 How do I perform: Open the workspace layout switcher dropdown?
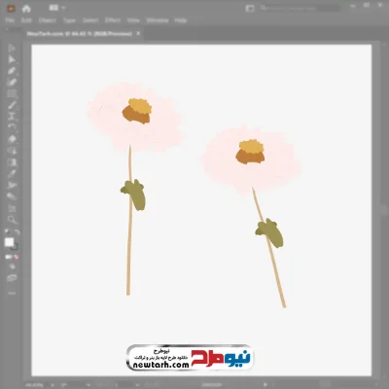[57, 8]
